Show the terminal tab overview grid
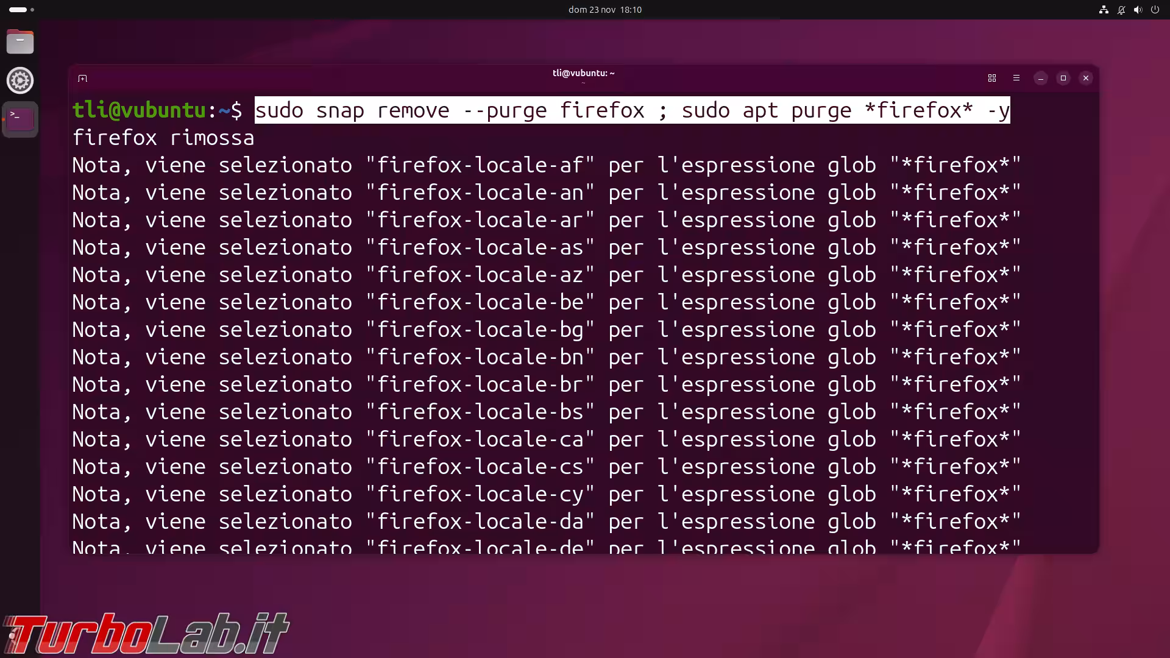The image size is (1170, 658). (x=991, y=78)
